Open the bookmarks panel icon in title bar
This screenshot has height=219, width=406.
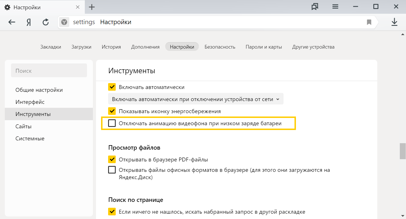pos(315,7)
